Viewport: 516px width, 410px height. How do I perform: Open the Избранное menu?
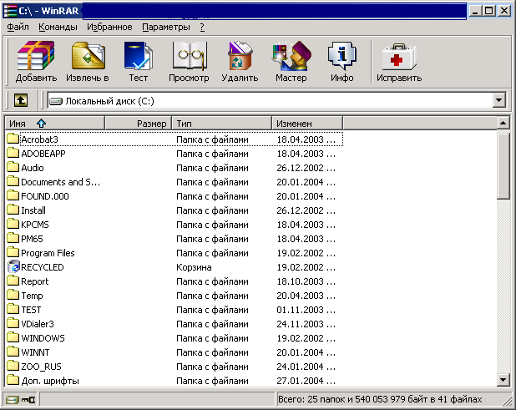pyautogui.click(x=109, y=27)
